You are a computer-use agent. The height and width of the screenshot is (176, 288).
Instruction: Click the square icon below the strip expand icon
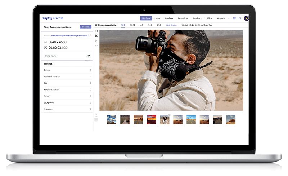pyautogui.click(x=96, y=120)
